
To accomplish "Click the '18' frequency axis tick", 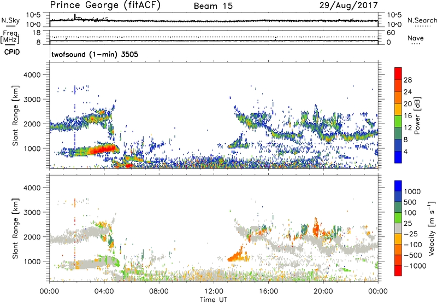I will click(x=37, y=33).
